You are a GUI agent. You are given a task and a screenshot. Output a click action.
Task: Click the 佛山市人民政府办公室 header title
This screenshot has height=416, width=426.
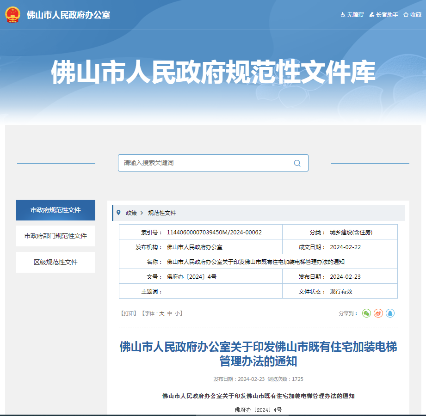click(x=68, y=15)
